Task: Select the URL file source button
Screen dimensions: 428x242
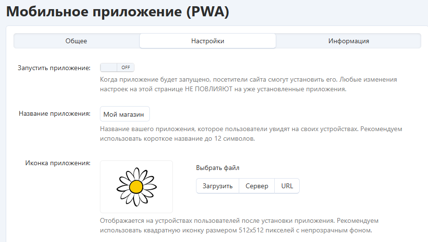Action: click(x=287, y=186)
